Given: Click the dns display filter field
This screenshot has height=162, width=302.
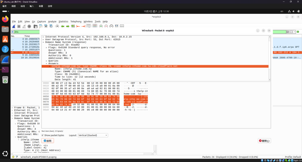Looking at the screenshot, I should (x=27, y=32).
